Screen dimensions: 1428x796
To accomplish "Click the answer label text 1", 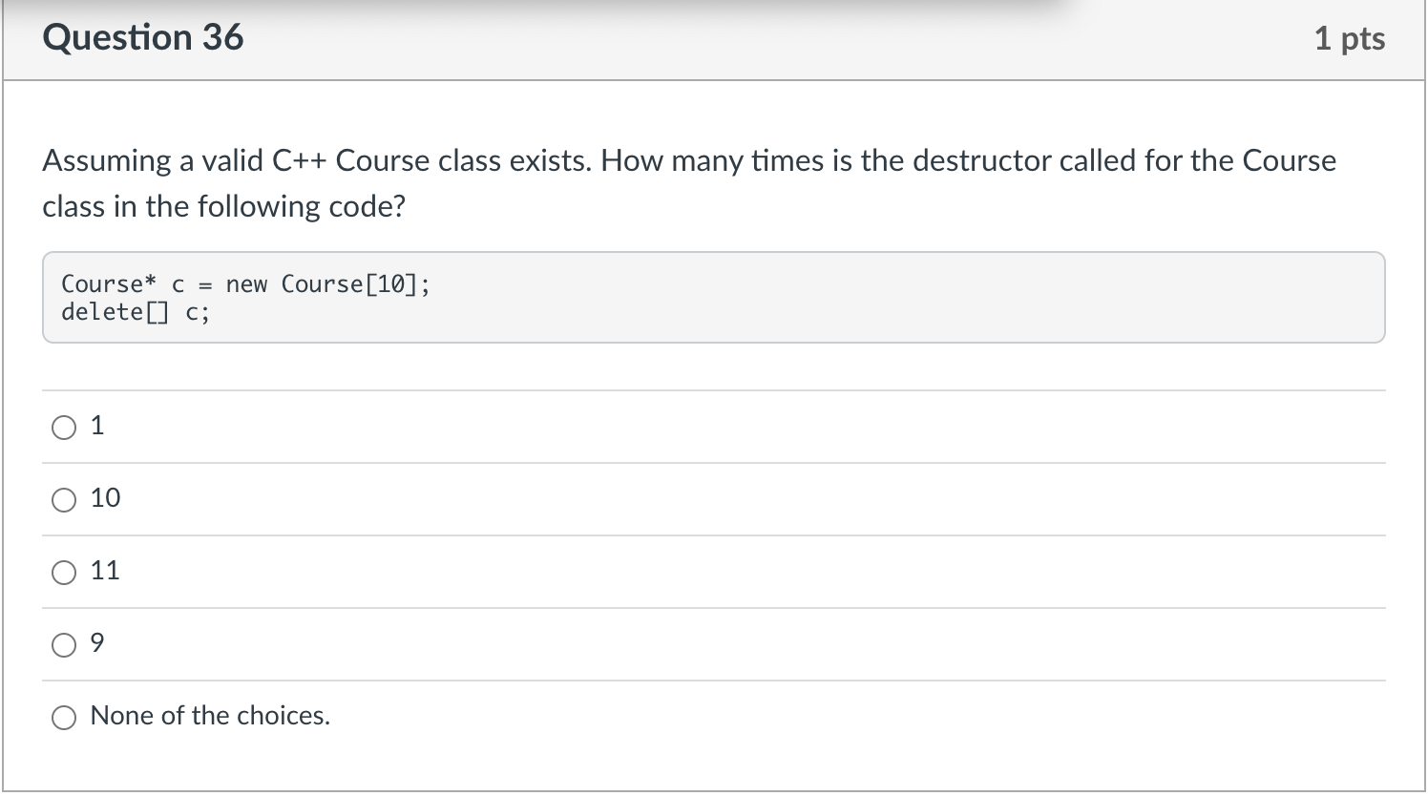I will [97, 425].
